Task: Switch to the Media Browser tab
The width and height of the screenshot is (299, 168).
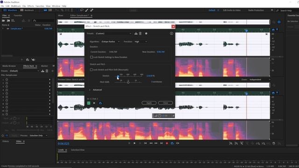Action: (9, 66)
